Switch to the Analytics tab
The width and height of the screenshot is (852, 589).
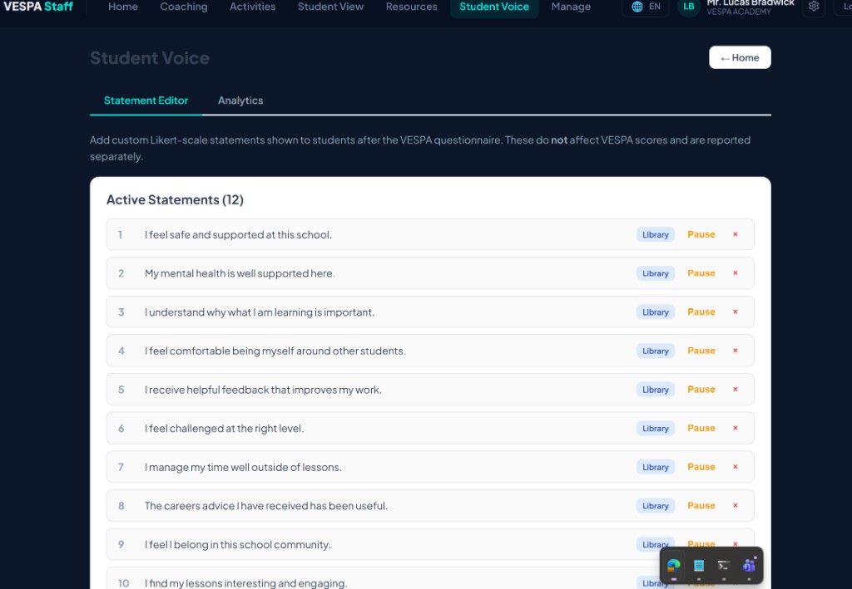[x=240, y=101]
